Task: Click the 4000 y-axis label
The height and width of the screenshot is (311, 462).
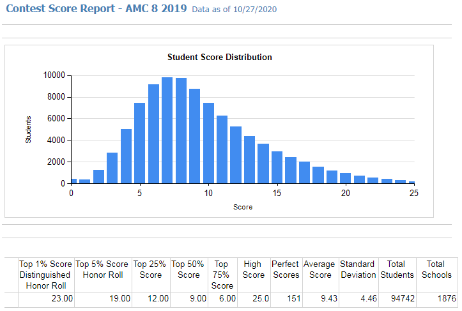Action: click(56, 140)
